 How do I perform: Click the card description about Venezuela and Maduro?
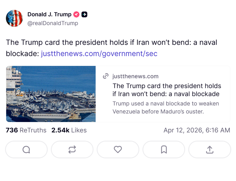[x=166, y=107]
